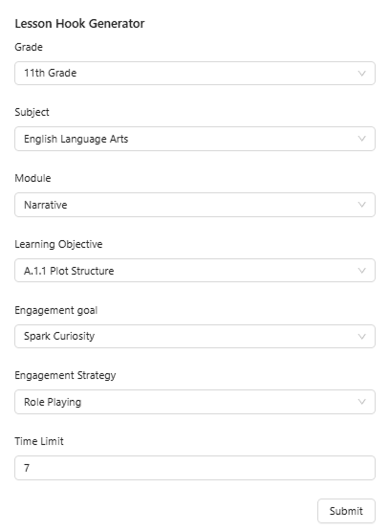
Task: Open the A.1.1 Plot Structure dropdown
Action: (195, 271)
